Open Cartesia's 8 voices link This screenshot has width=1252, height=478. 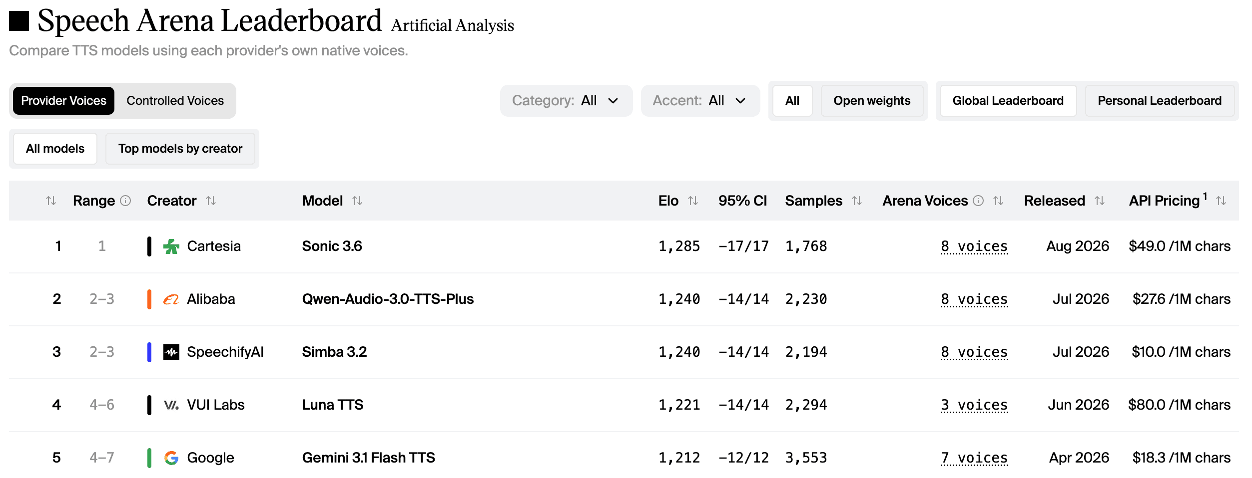coord(974,246)
